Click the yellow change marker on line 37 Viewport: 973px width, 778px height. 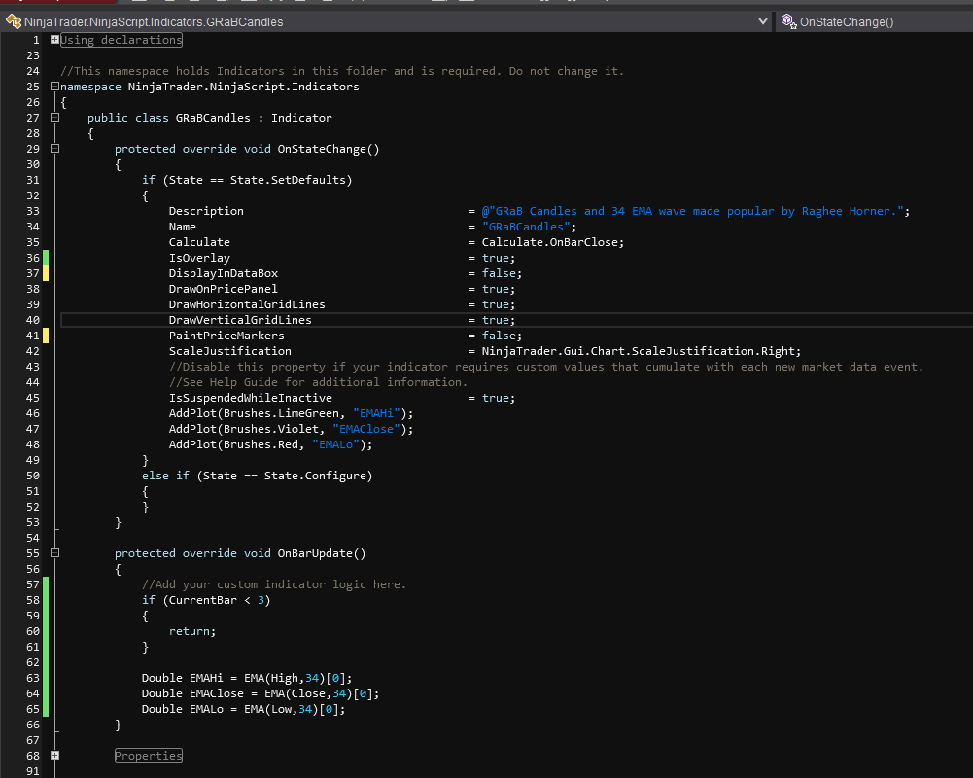[45, 273]
